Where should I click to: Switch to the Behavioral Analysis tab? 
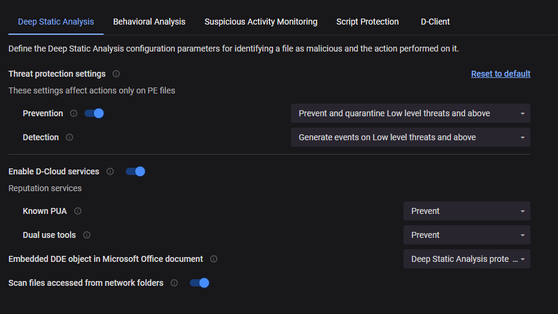pos(149,22)
